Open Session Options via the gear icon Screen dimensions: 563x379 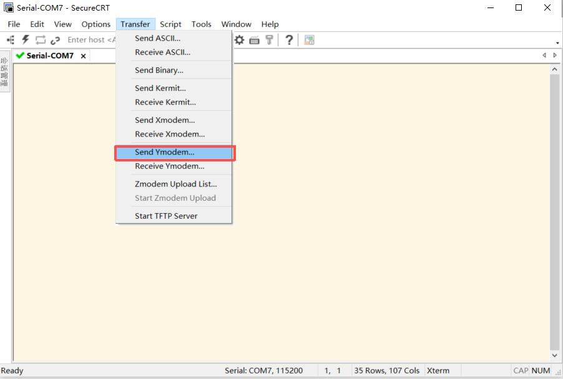click(239, 40)
